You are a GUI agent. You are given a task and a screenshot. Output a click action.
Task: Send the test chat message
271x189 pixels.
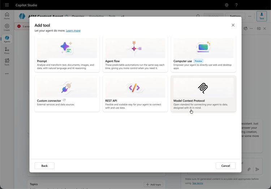pyautogui.click(x=257, y=169)
